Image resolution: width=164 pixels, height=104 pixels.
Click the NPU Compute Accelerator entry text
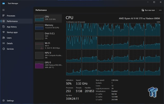[53, 55]
